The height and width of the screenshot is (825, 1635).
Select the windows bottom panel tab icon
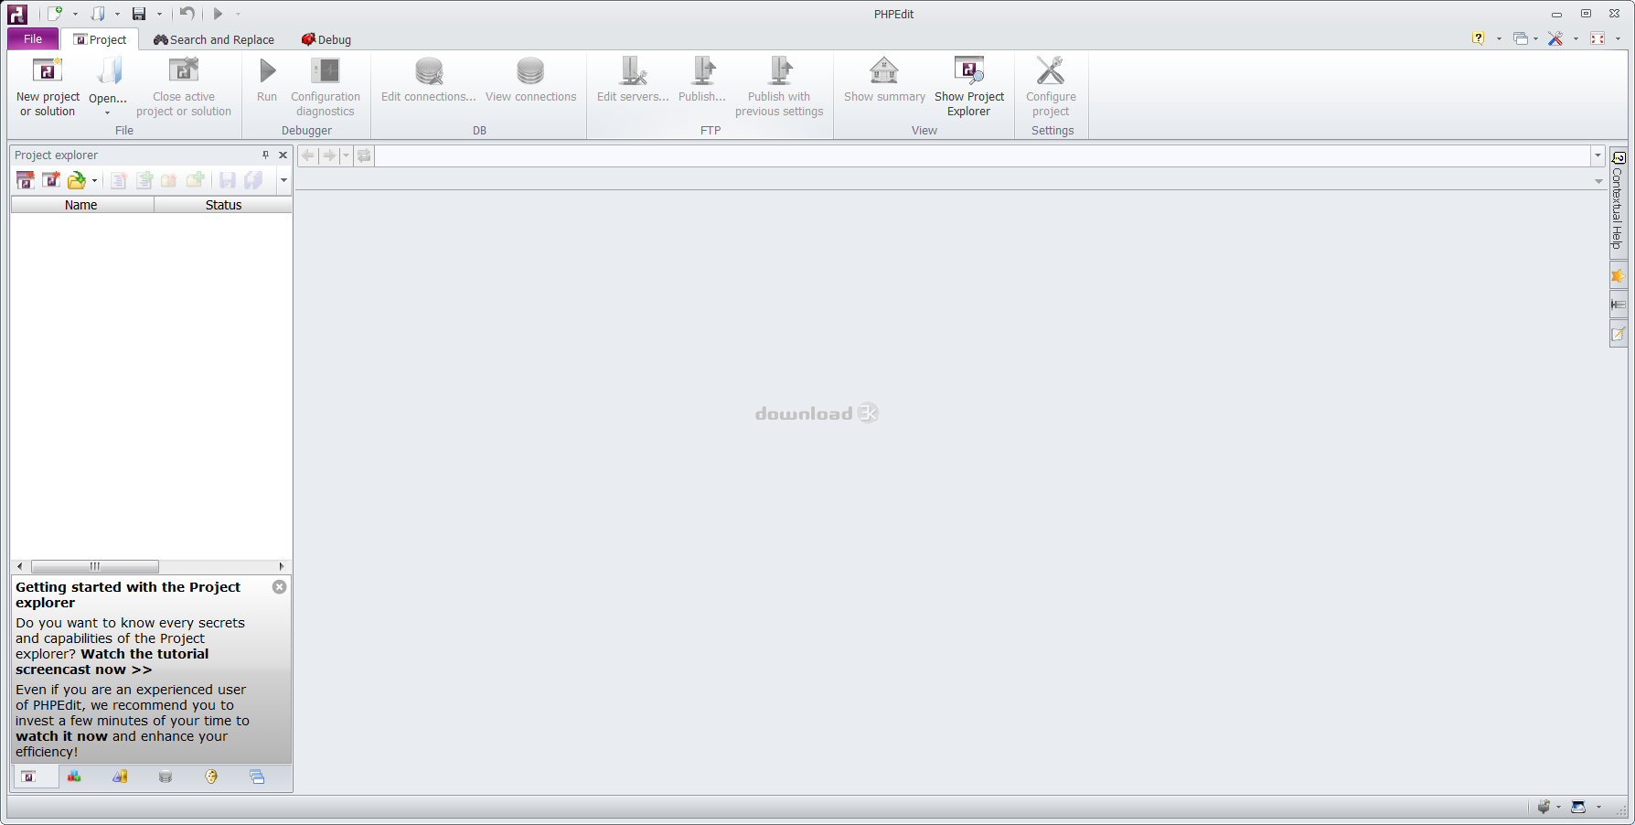click(x=257, y=777)
